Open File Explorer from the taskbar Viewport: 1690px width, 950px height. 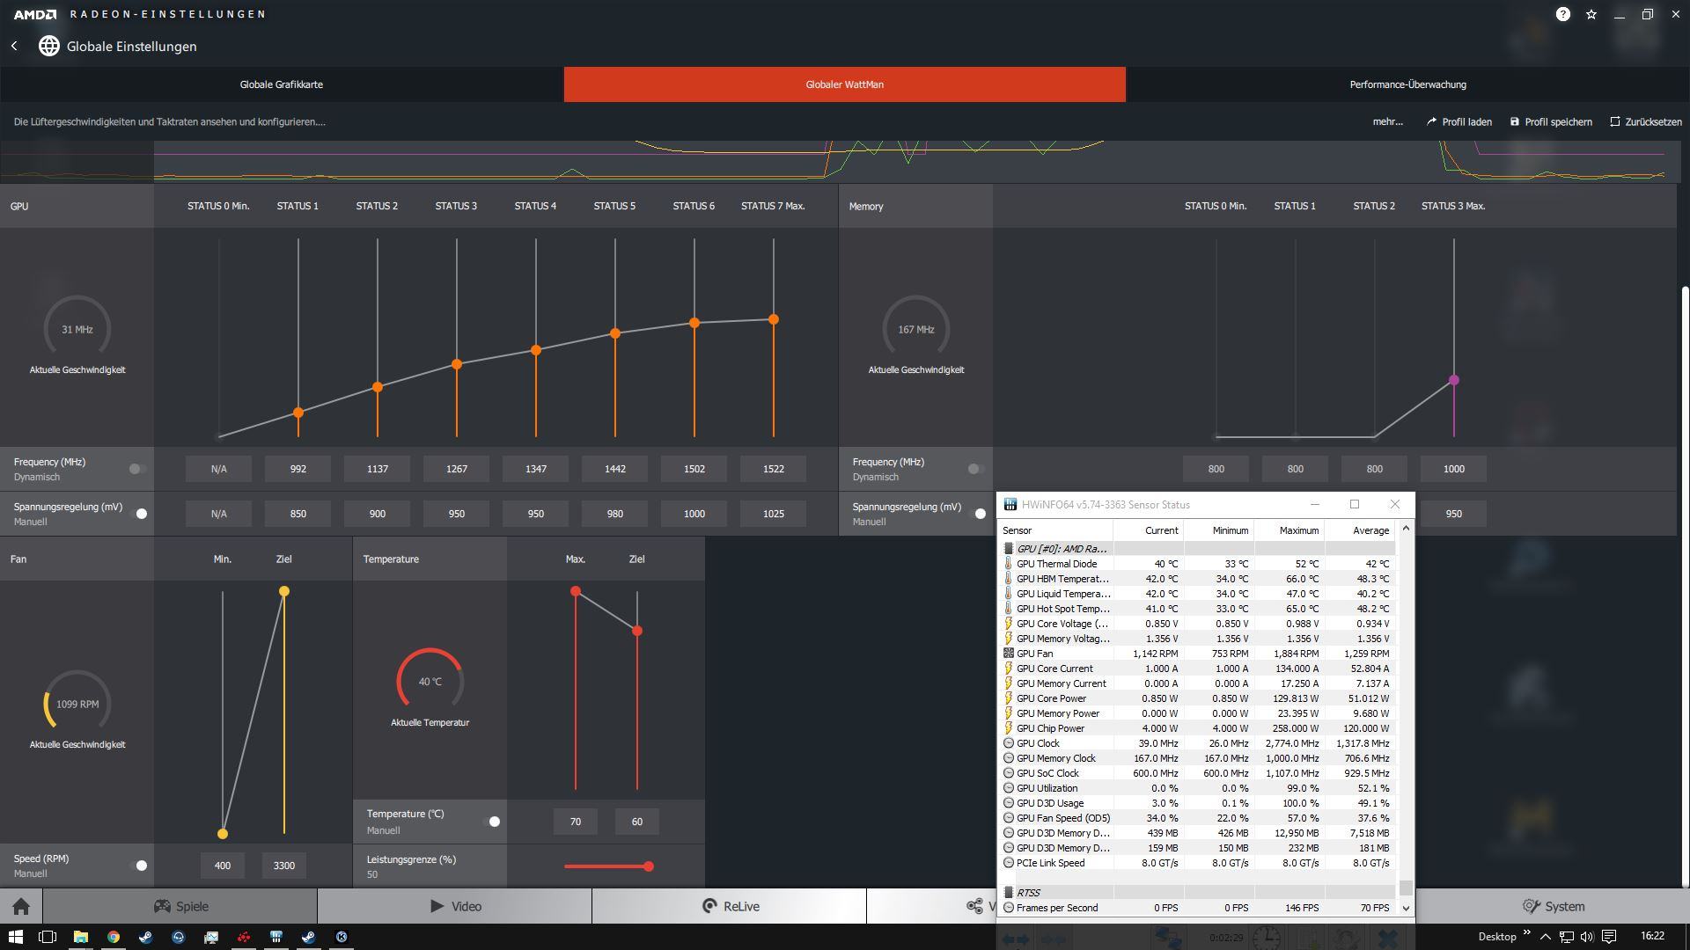coord(80,937)
